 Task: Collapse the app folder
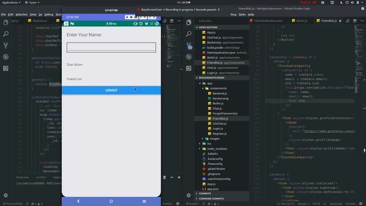click(210, 83)
